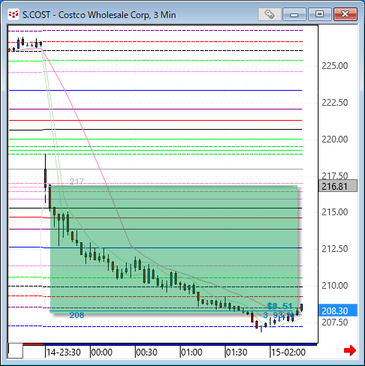The height and width of the screenshot is (366, 365).
Task: Click the $8.51 profit annotation
Action: 280,306
